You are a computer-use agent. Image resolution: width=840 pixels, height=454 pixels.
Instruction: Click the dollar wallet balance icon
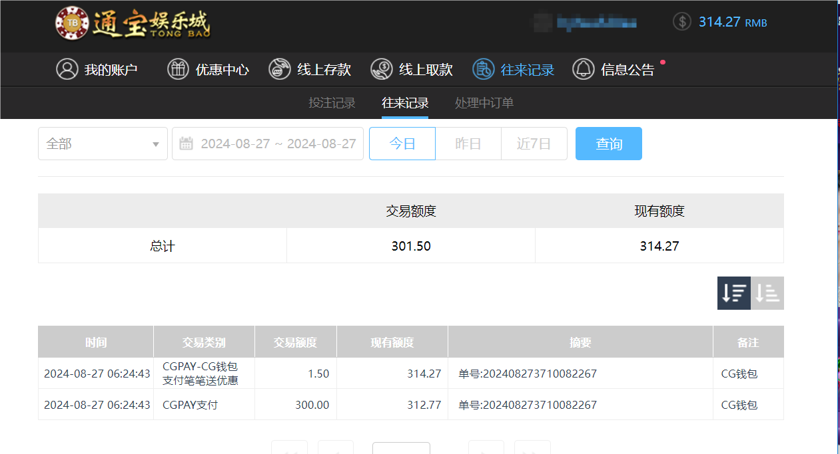[681, 21]
